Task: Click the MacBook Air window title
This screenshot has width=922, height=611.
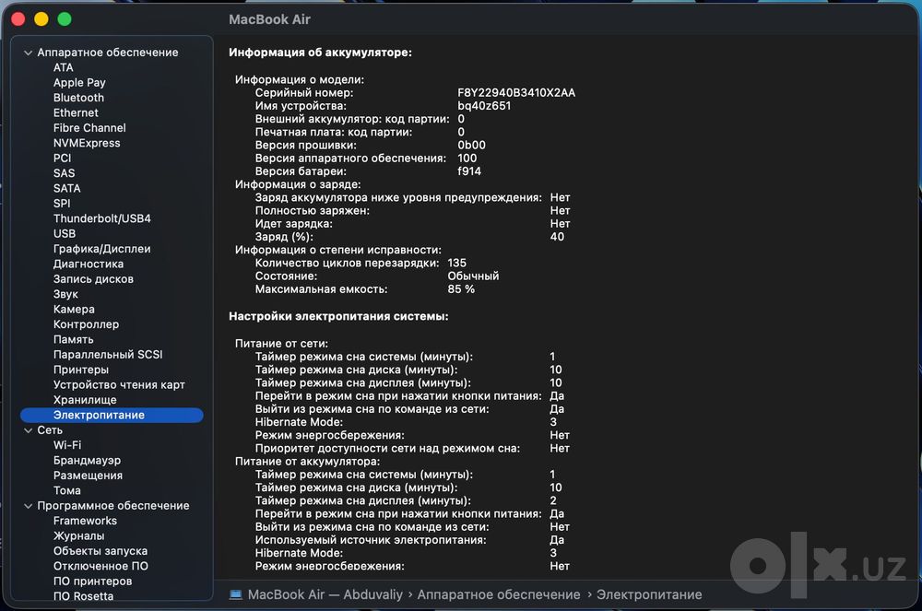Action: point(269,19)
